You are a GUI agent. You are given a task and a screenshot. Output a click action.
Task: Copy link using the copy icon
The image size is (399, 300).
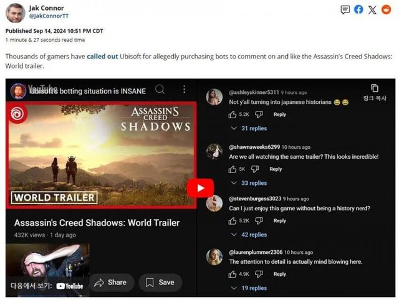pyautogui.click(x=374, y=88)
